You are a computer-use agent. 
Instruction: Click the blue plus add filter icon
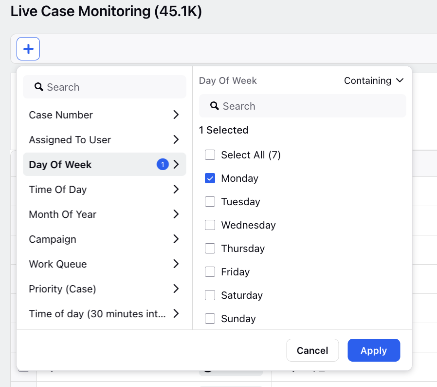(28, 49)
